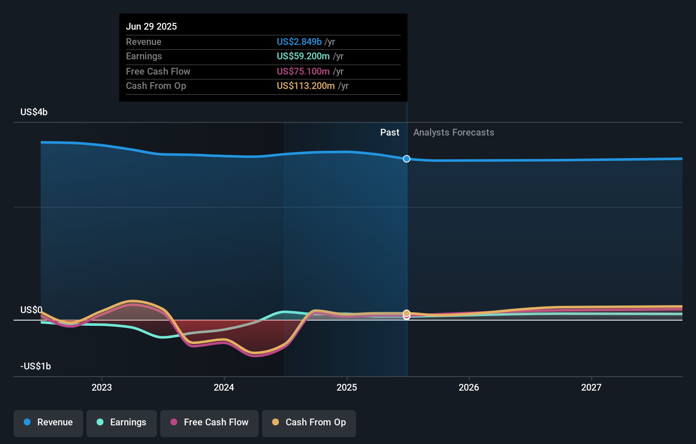This screenshot has height=444, width=696.
Task: Select the 2023 x-axis label
Action: pos(102,387)
